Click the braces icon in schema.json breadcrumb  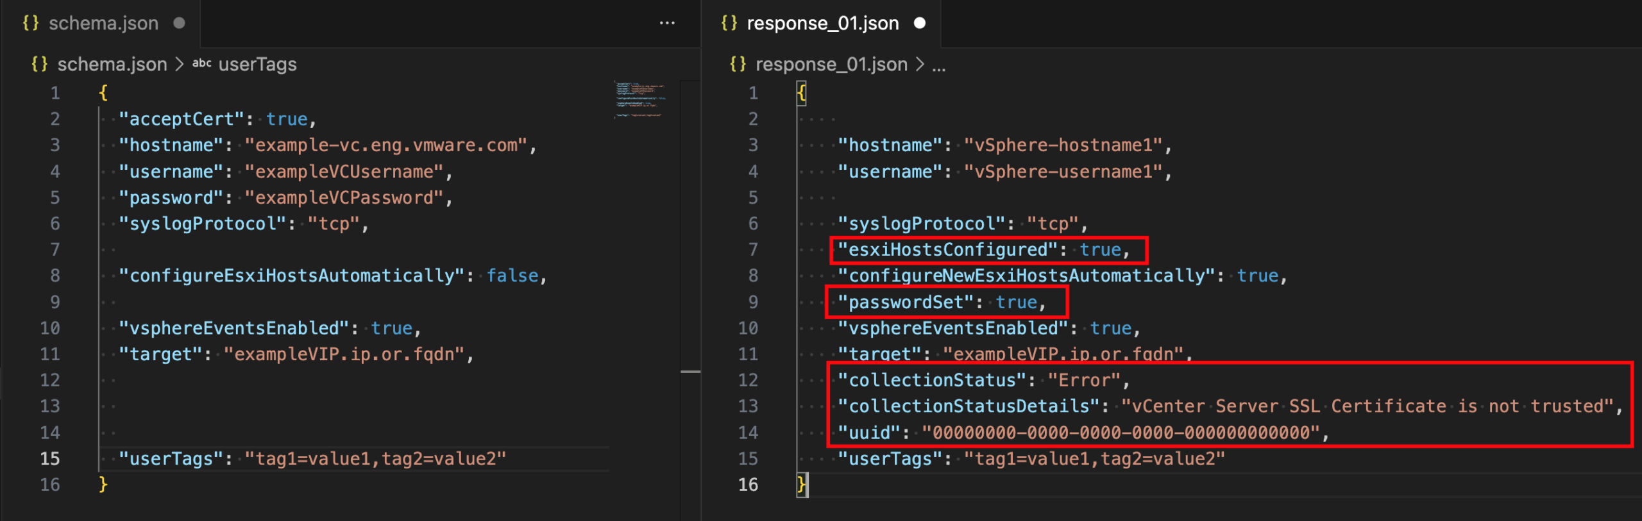[x=39, y=64]
